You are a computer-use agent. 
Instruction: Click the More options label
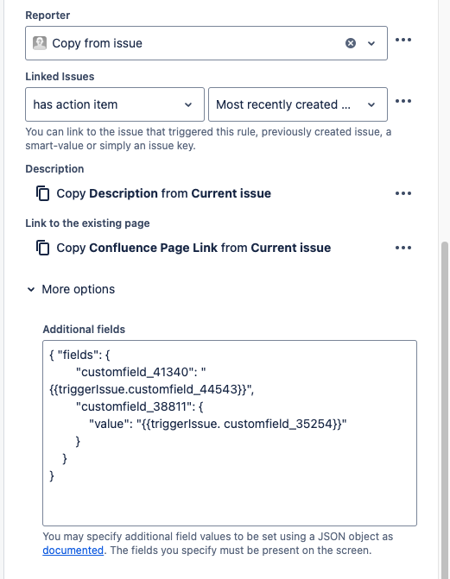pyautogui.click(x=79, y=290)
